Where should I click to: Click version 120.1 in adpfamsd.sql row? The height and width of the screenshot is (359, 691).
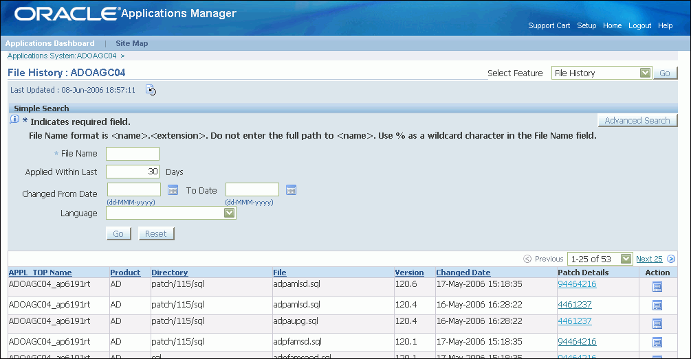[x=406, y=341]
